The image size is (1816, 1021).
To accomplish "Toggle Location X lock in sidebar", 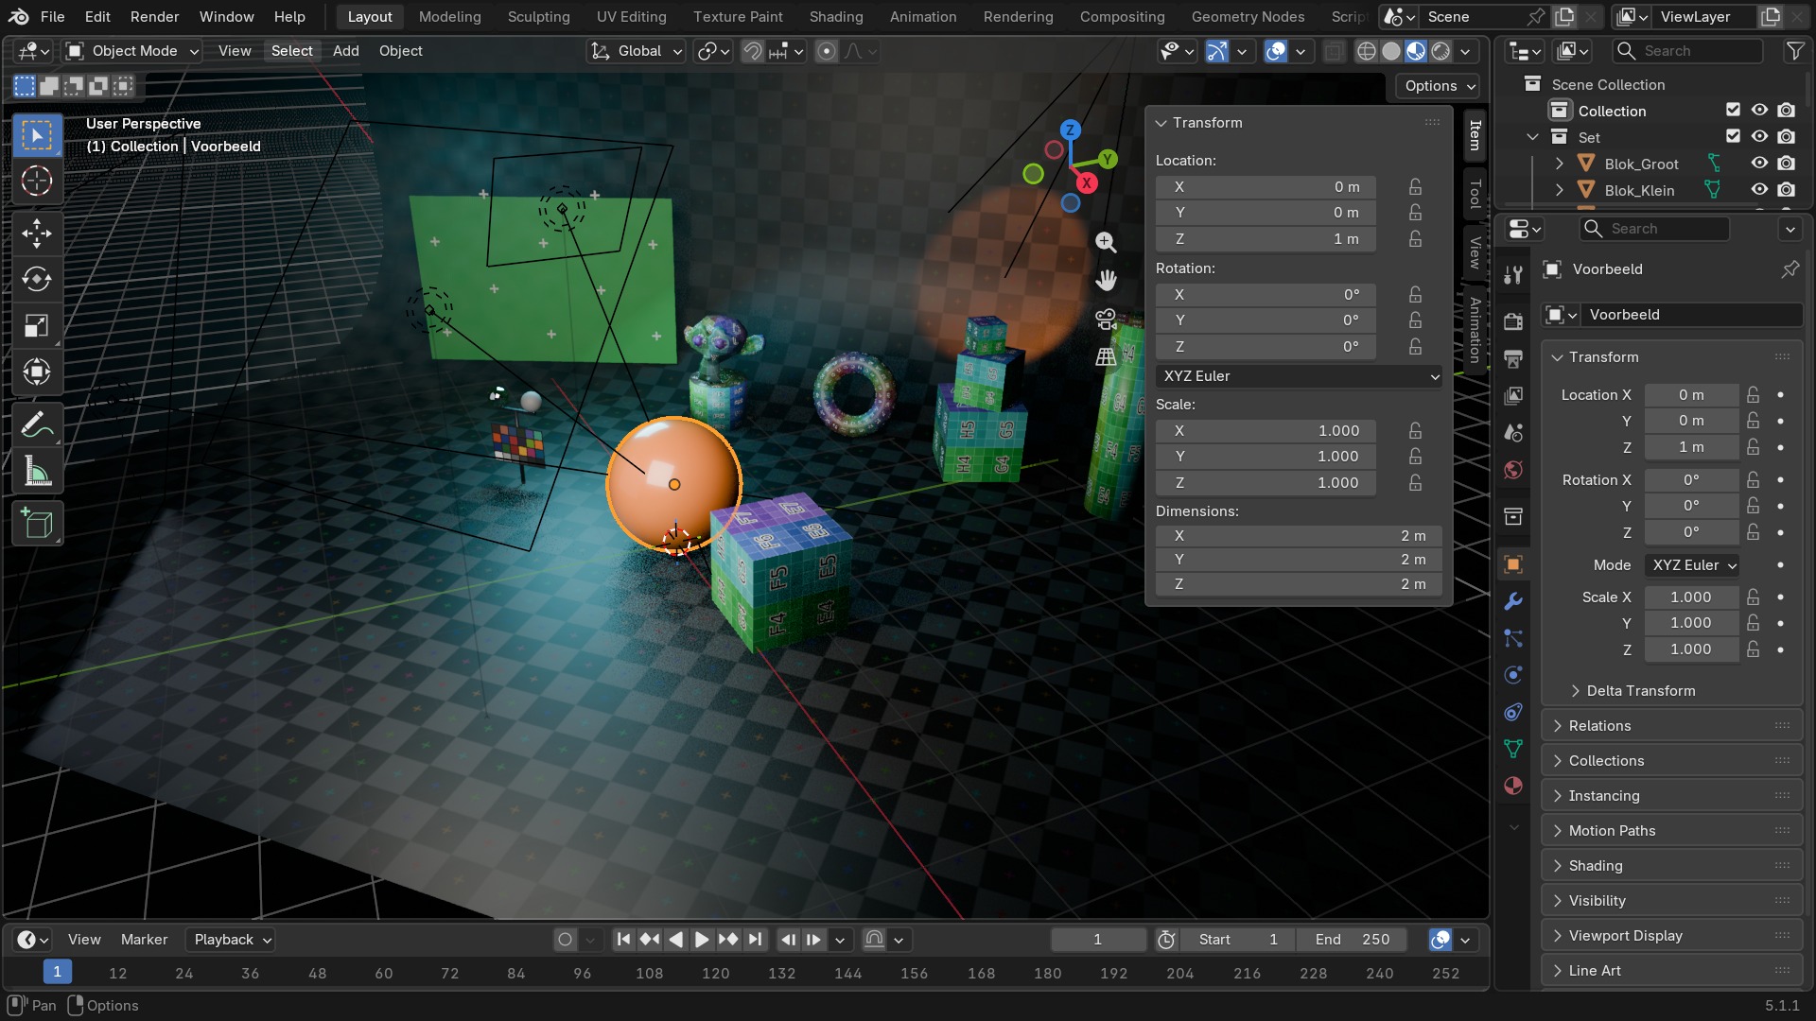I will click(1415, 187).
